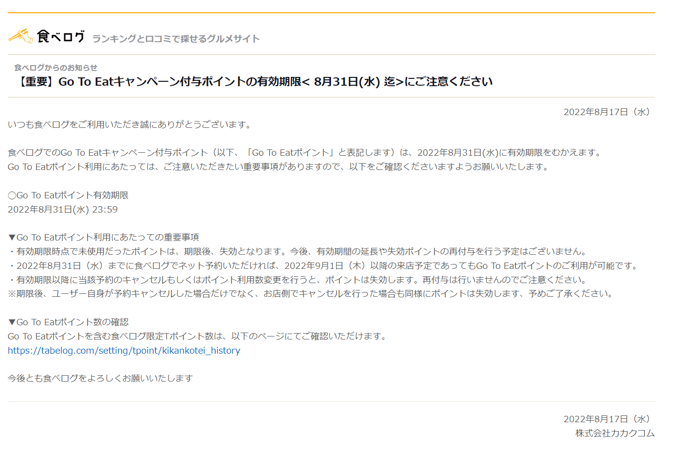Click the 食べログ logo text
Viewport: 686px width, 457px height.
[61, 36]
